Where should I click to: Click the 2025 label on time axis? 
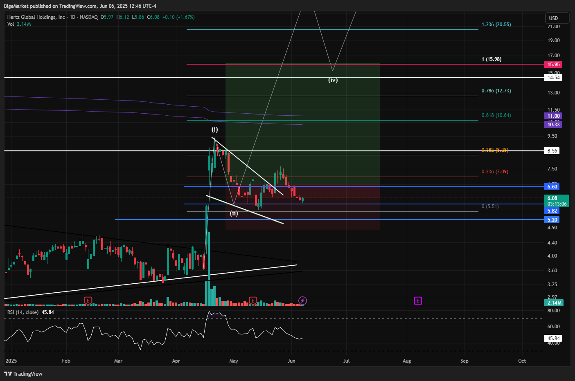point(11,361)
